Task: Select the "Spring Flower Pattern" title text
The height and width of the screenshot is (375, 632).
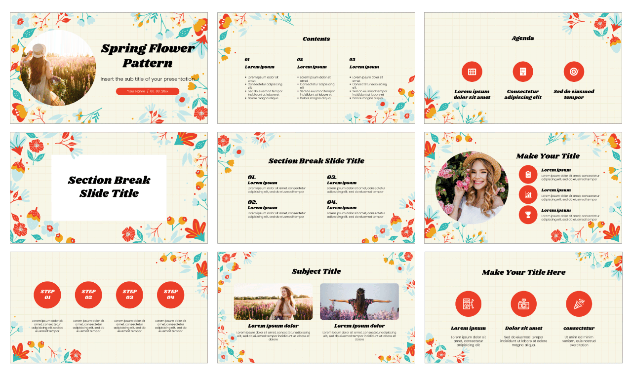Action: (148, 55)
